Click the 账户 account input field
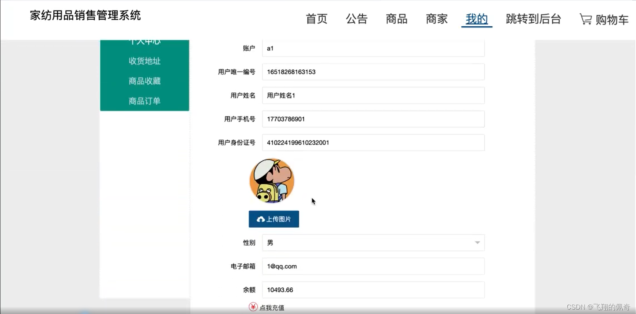The height and width of the screenshot is (314, 636). pyautogui.click(x=373, y=49)
